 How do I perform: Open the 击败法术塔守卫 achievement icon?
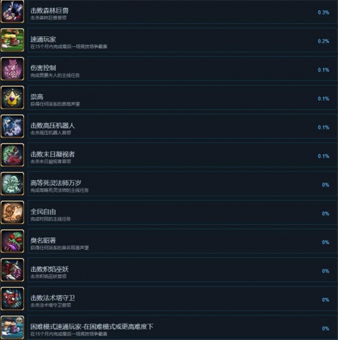click(12, 298)
